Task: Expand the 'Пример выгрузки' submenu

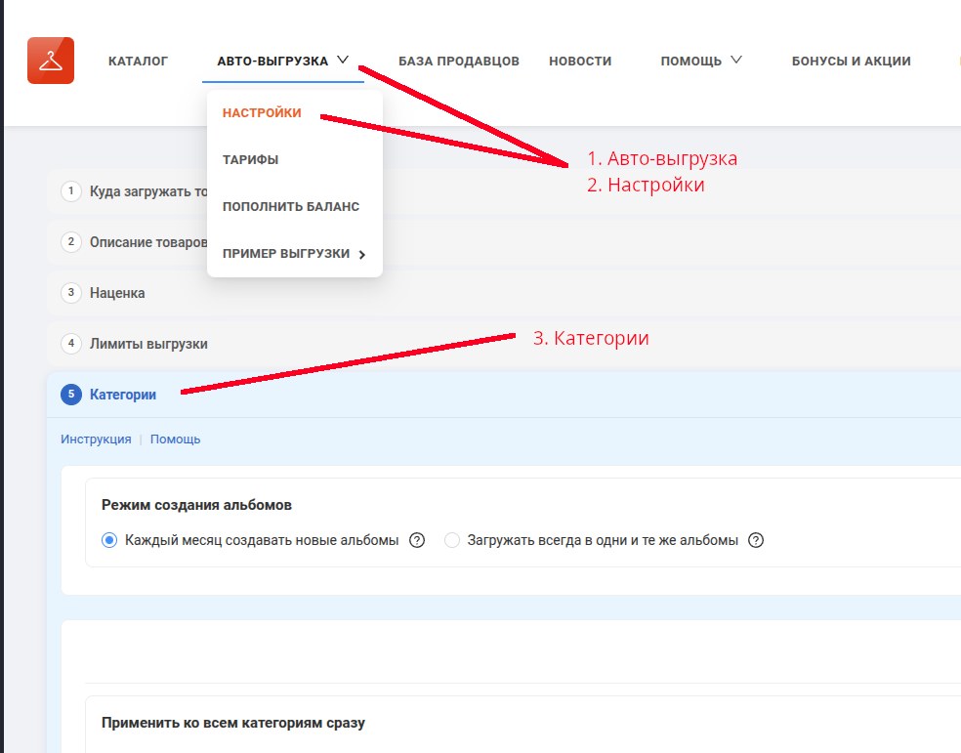Action: coord(294,254)
